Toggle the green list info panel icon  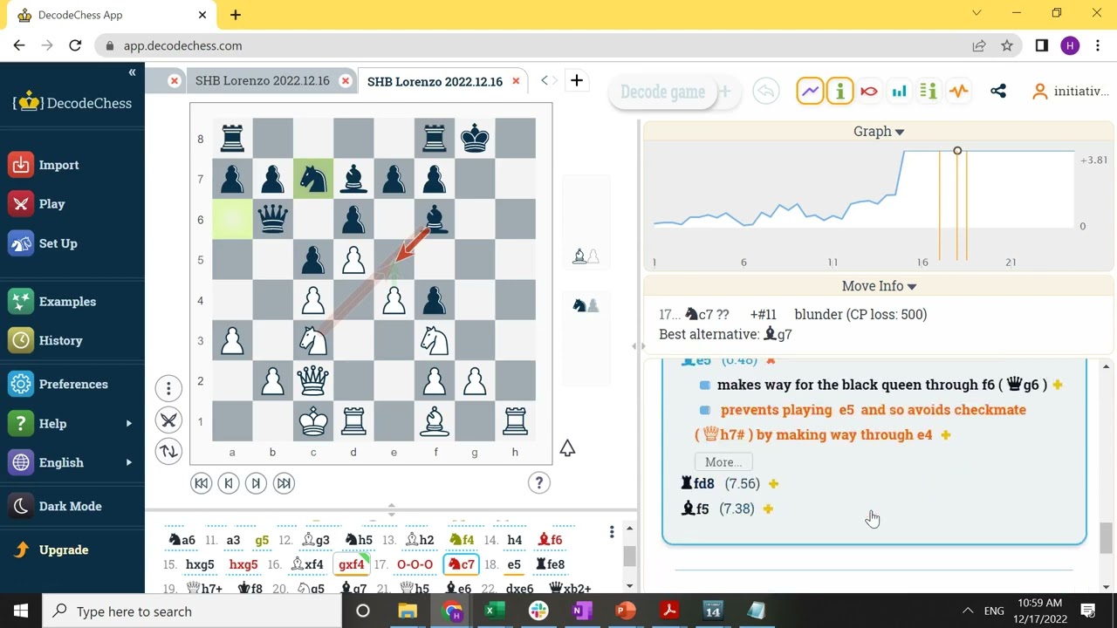(929, 92)
